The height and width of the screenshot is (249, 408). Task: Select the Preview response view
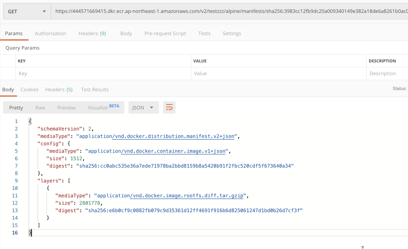(x=66, y=107)
